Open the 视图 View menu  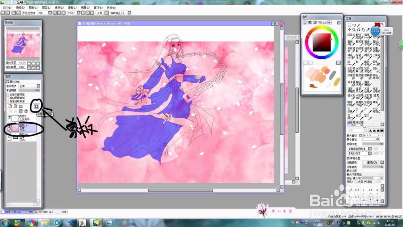pos(85,8)
